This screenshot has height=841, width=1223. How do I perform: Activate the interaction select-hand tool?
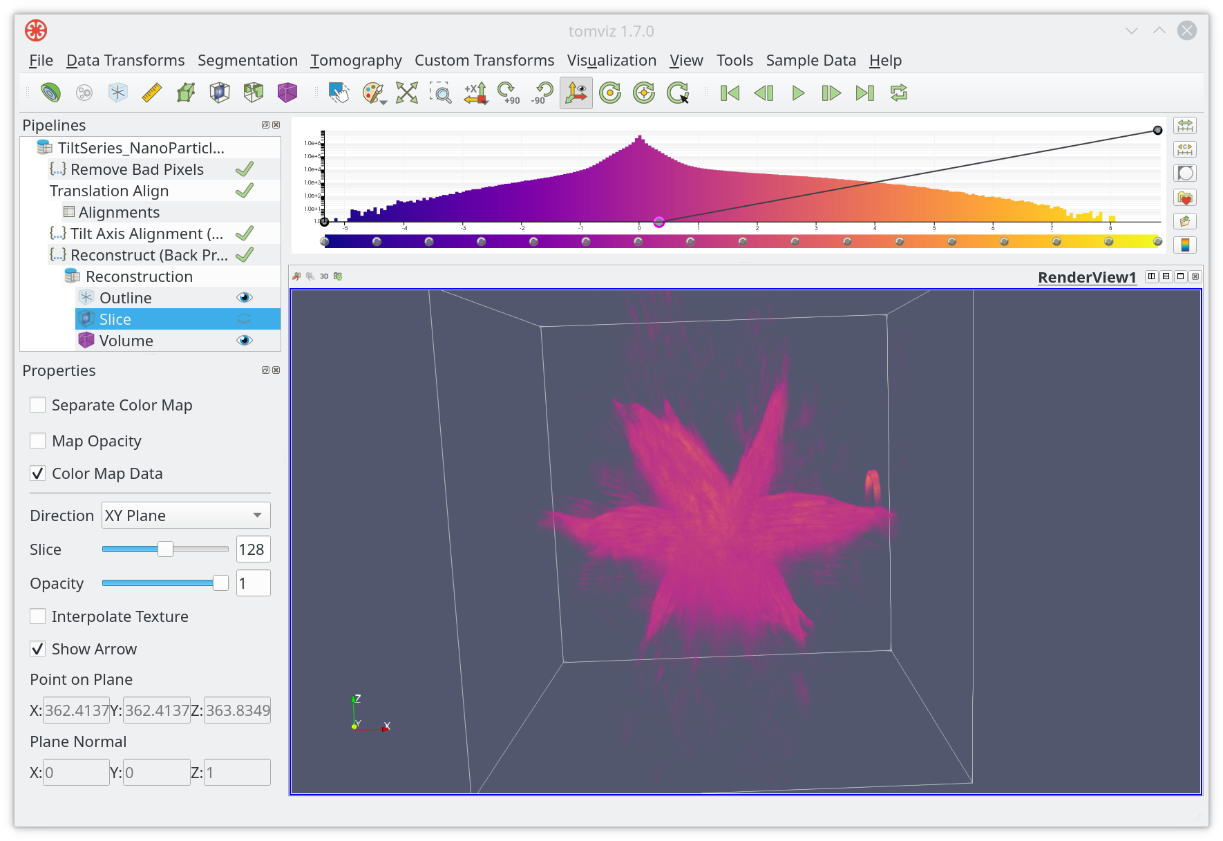pyautogui.click(x=339, y=93)
